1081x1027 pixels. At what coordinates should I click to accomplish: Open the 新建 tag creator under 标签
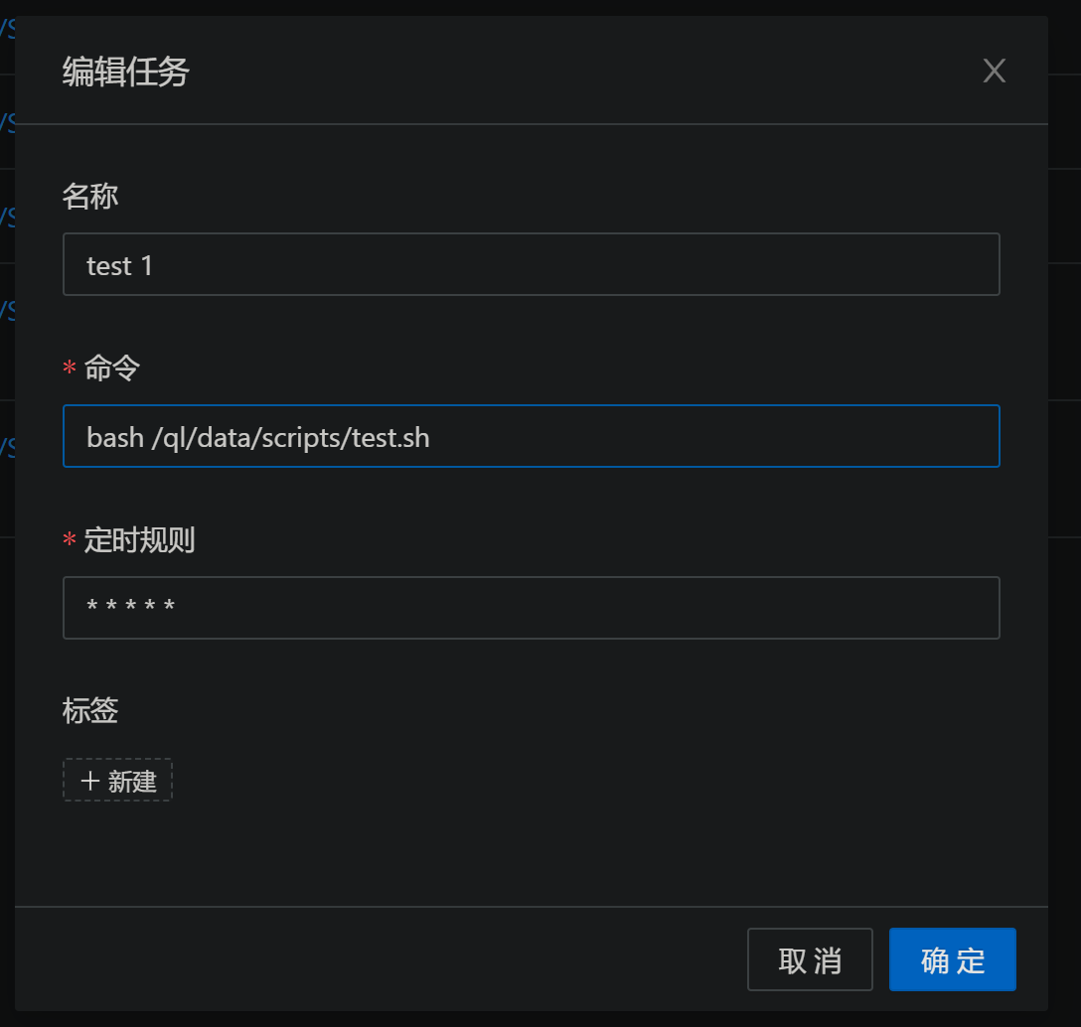117,781
